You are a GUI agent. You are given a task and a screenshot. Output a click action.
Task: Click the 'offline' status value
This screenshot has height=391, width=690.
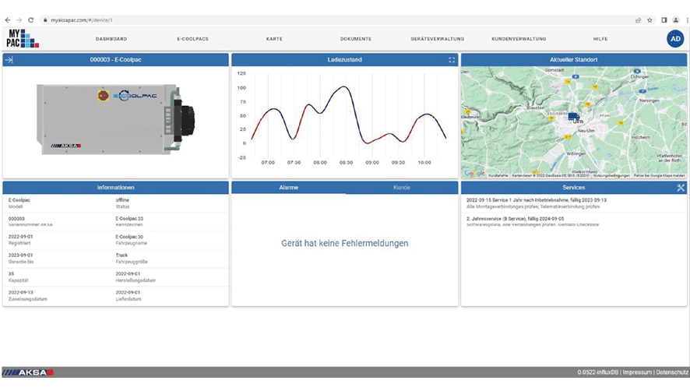click(122, 200)
